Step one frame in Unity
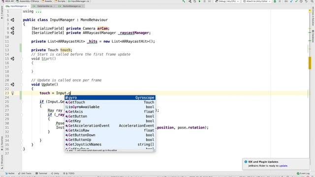The height and width of the screenshot is (177, 315). click(209, 1)
